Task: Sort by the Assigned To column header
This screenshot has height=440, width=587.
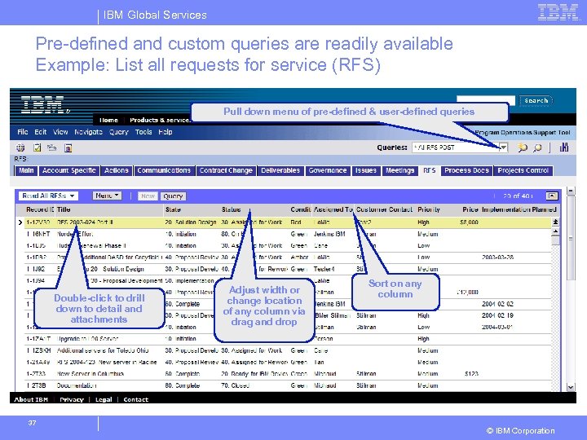Action: (x=333, y=209)
